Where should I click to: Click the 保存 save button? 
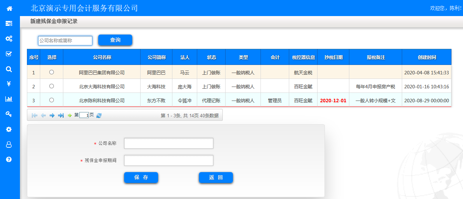coord(141,177)
